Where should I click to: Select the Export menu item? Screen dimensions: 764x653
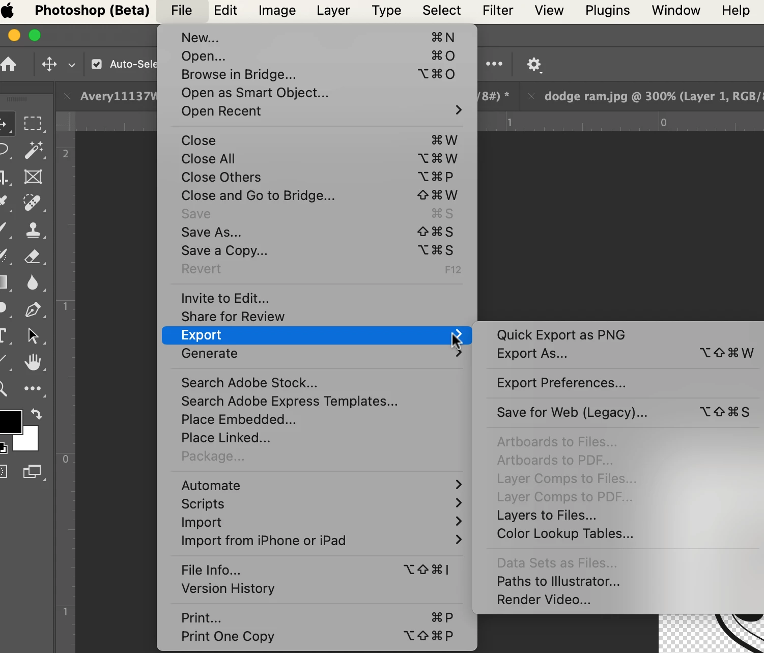click(x=317, y=335)
